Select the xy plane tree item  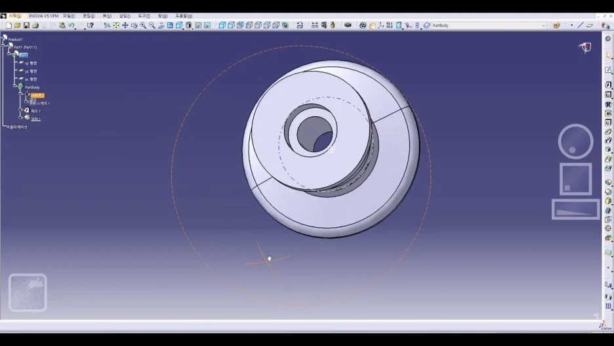point(31,63)
